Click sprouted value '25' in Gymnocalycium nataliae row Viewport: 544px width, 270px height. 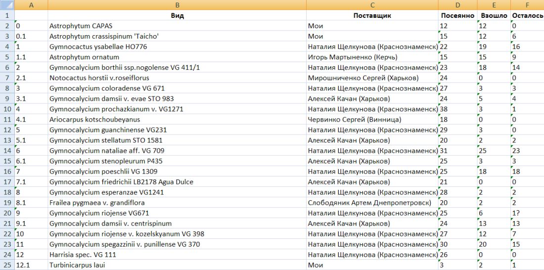tap(494, 151)
